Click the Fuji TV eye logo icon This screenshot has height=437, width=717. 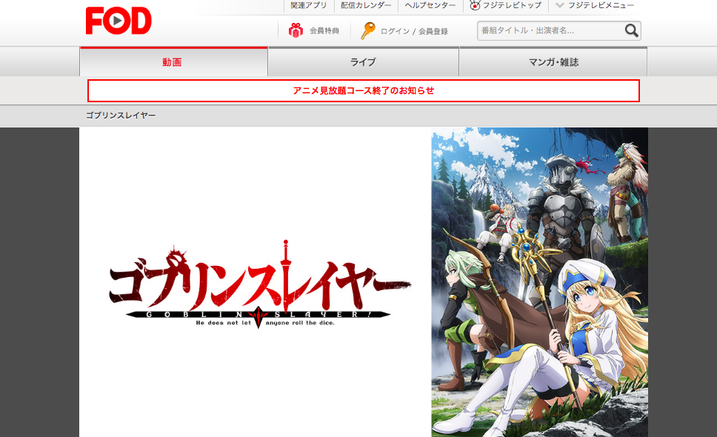tap(475, 5)
